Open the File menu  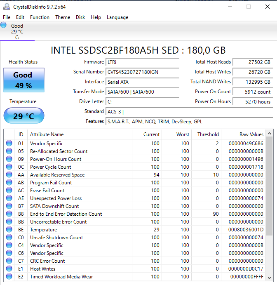[x=7, y=17]
